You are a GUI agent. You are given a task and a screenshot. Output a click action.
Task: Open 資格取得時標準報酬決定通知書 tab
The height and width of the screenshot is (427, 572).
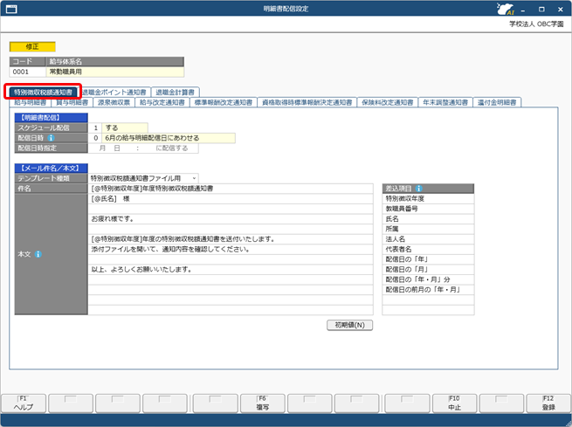[x=307, y=102]
